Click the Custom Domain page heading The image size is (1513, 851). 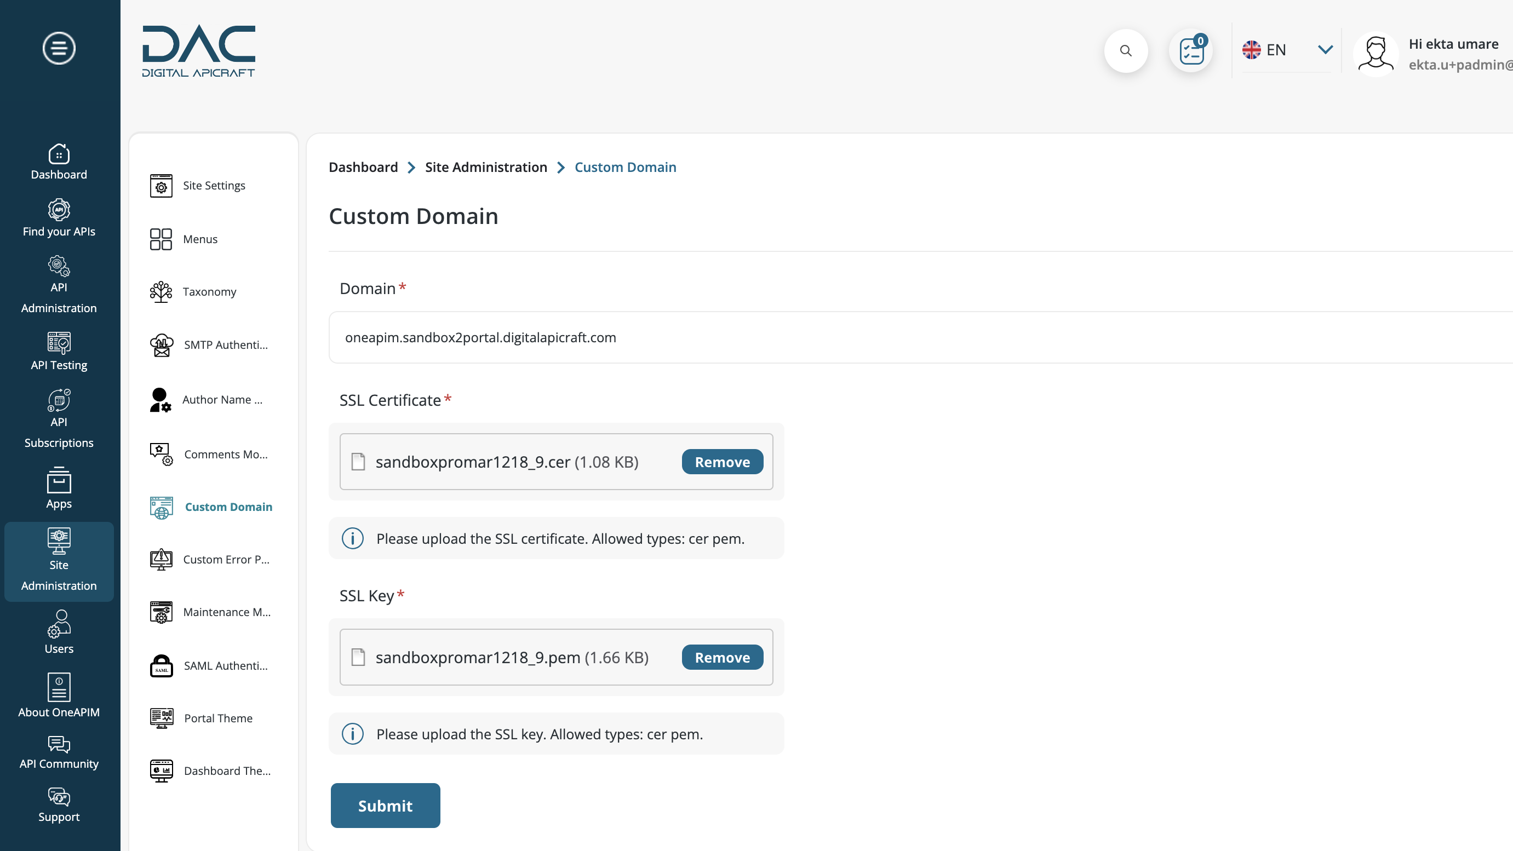(414, 217)
